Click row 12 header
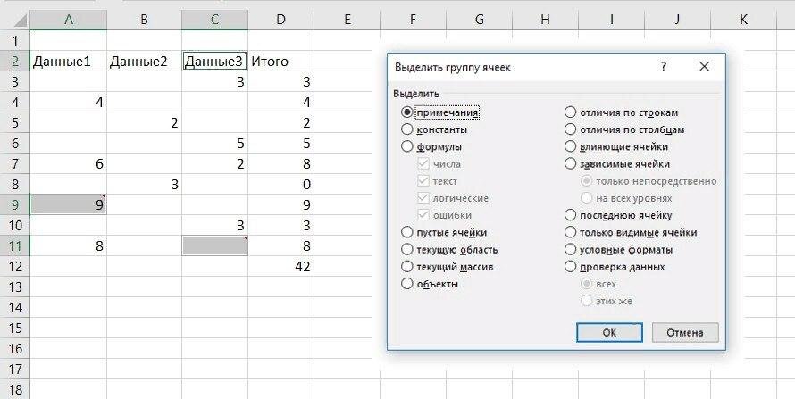This screenshot has height=399, width=795. [14, 266]
